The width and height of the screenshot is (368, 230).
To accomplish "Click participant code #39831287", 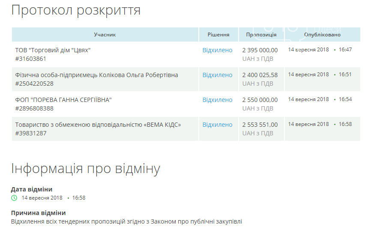I will click(x=31, y=133).
